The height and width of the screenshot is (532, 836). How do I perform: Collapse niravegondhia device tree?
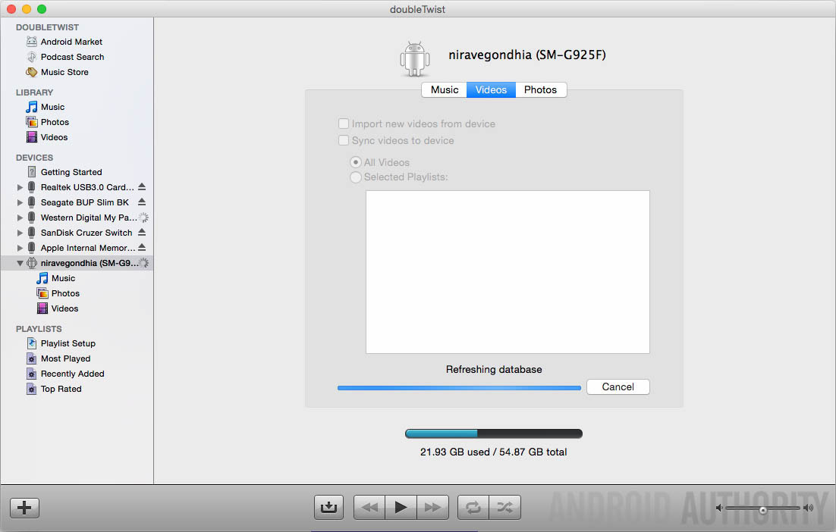click(20, 263)
